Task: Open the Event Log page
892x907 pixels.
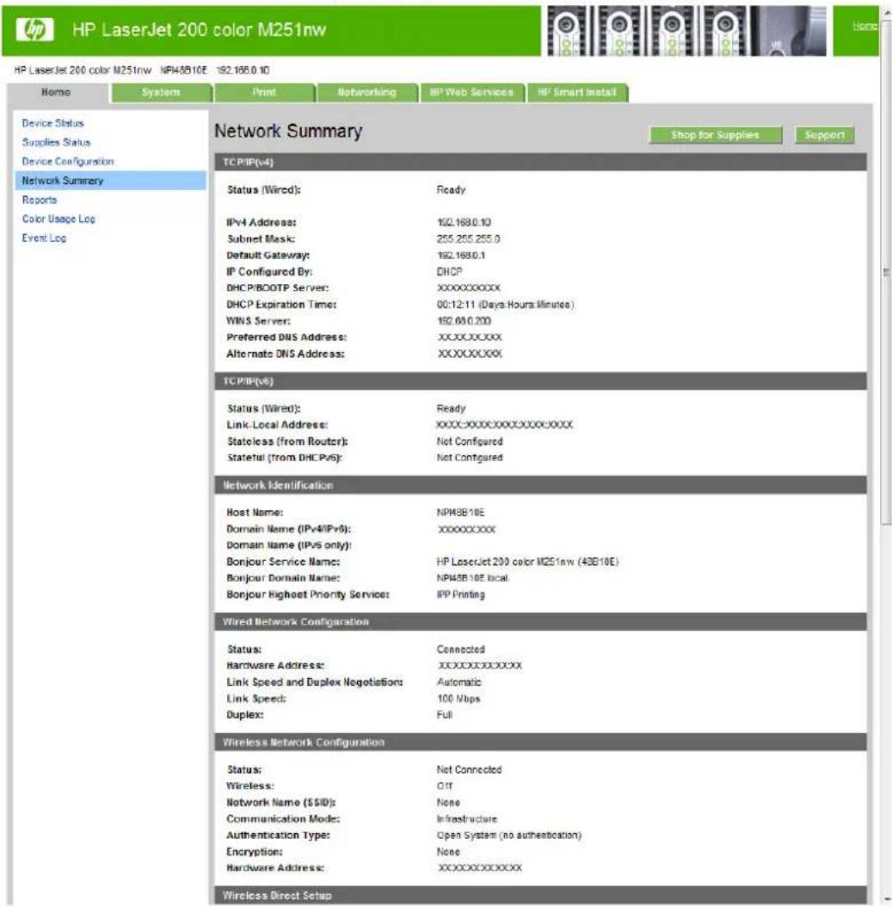Action: point(44,238)
